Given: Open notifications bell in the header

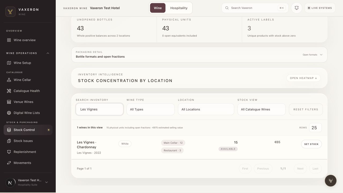Looking at the screenshot, I should point(297,8).
